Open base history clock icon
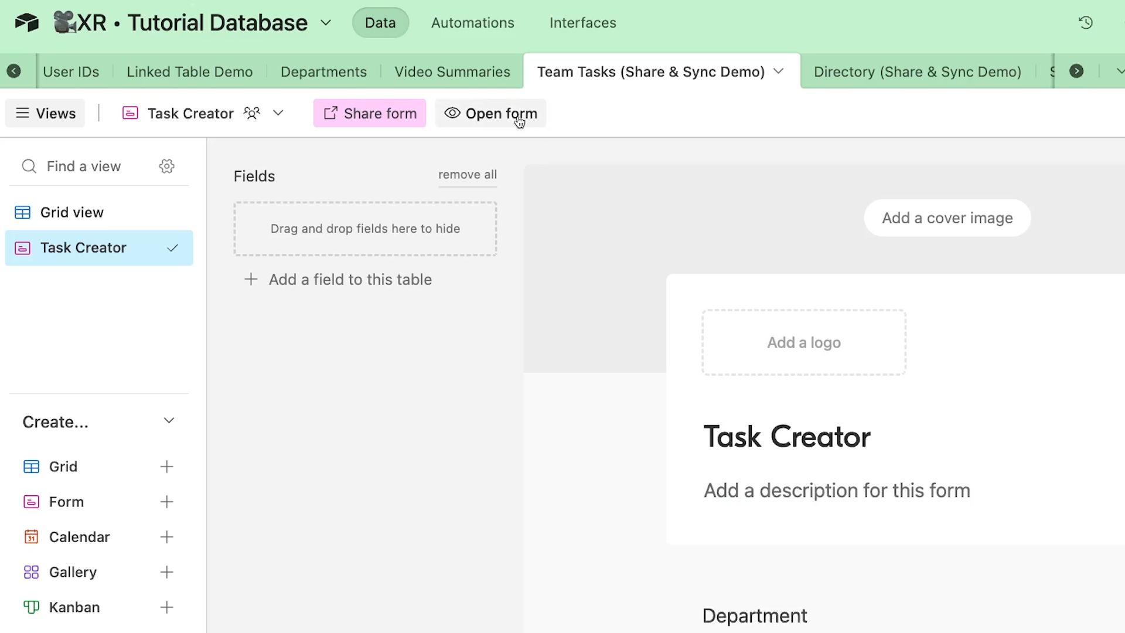The width and height of the screenshot is (1125, 633). (x=1085, y=23)
